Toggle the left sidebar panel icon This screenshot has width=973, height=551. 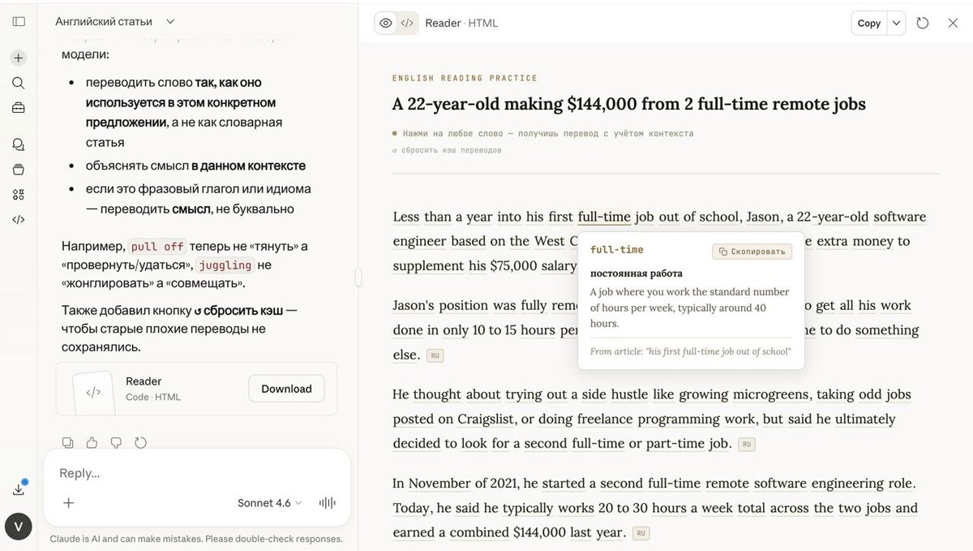pyautogui.click(x=19, y=22)
